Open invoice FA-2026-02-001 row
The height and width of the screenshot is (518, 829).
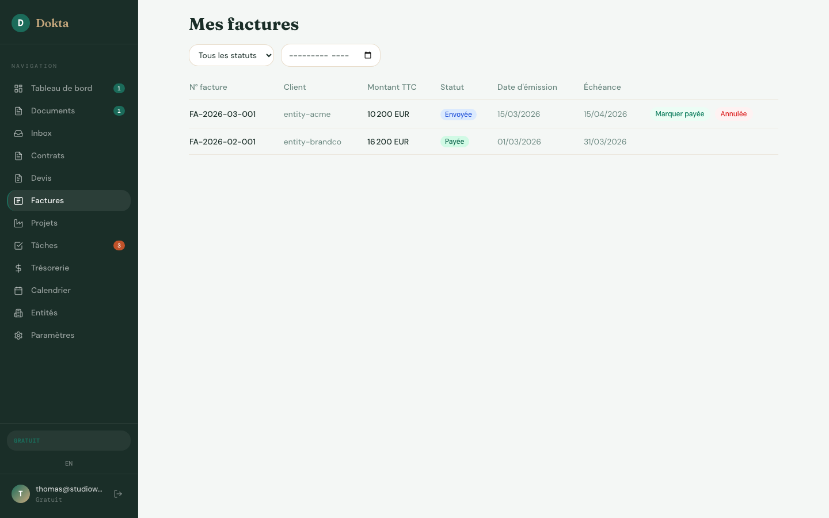[x=223, y=142]
